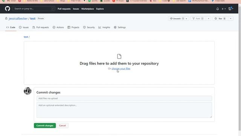Viewport: 241px width, 136px height.
Task: Click the lock icon beside repository name
Action: coord(6,19)
